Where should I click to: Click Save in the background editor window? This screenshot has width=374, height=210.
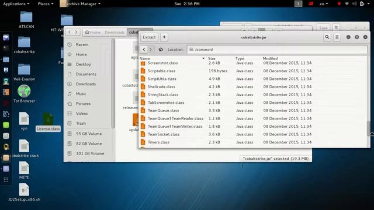point(323,28)
